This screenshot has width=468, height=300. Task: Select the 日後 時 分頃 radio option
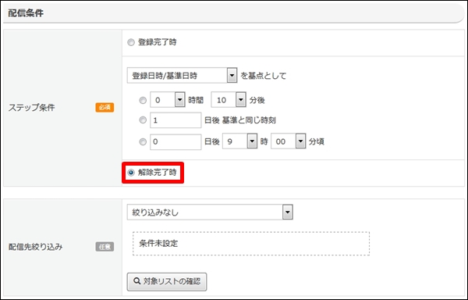[143, 141]
